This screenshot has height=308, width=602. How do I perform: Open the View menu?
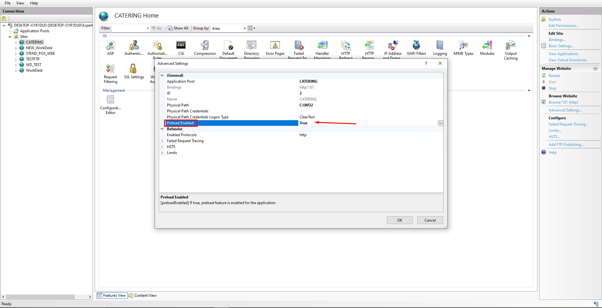point(20,3)
